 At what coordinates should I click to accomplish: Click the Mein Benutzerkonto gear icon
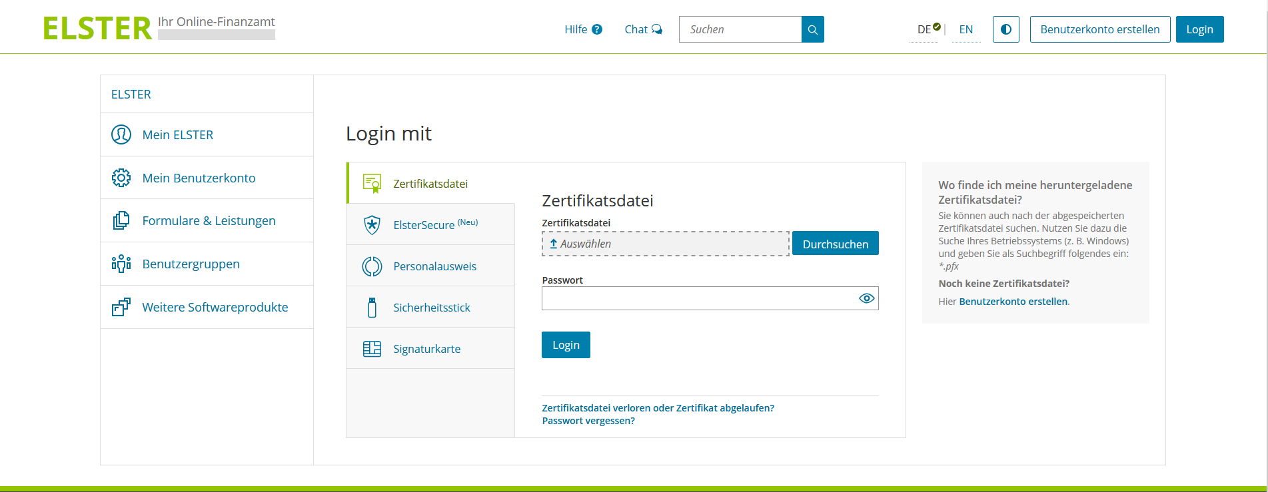pyautogui.click(x=121, y=178)
